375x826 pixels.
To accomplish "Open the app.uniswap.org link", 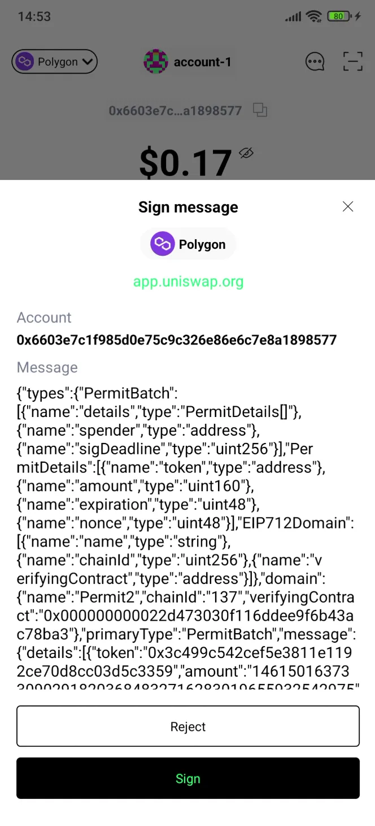I will (x=188, y=281).
